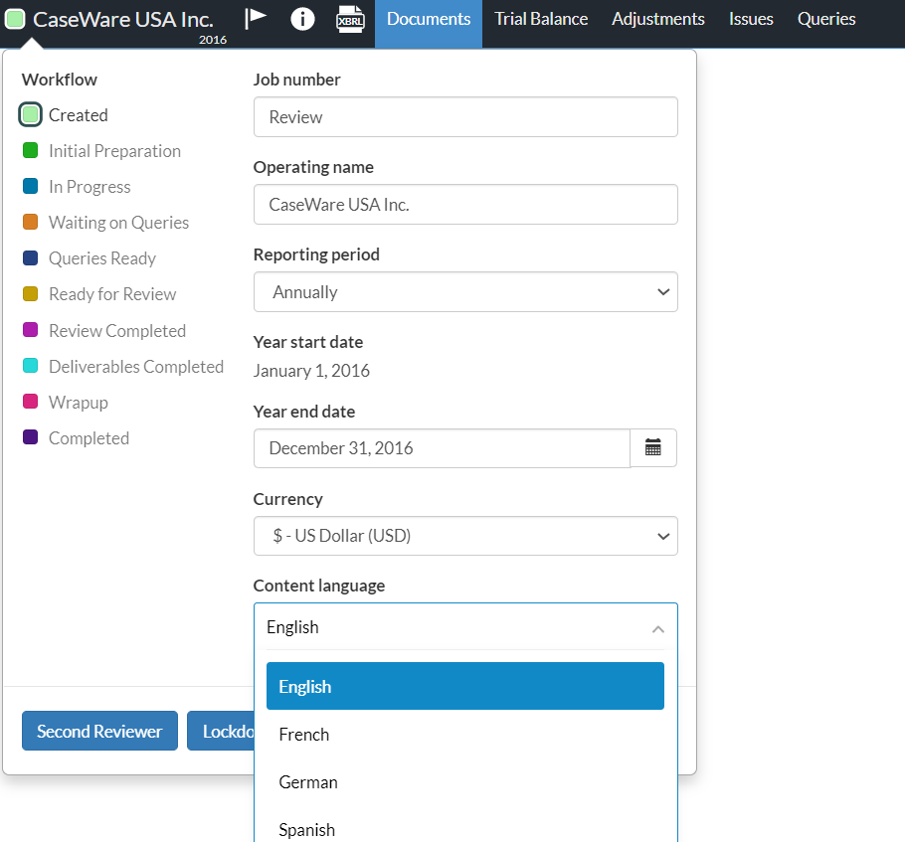Viewport: 905px width, 842px height.
Task: Click the Second Reviewer button
Action: click(x=99, y=731)
